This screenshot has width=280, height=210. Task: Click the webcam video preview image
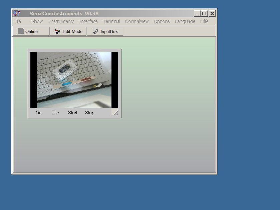pyautogui.click(x=74, y=80)
